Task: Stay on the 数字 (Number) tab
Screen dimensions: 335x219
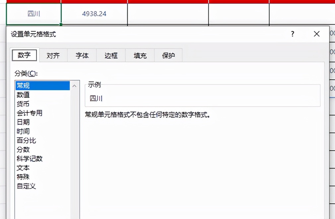Action: tap(24, 55)
